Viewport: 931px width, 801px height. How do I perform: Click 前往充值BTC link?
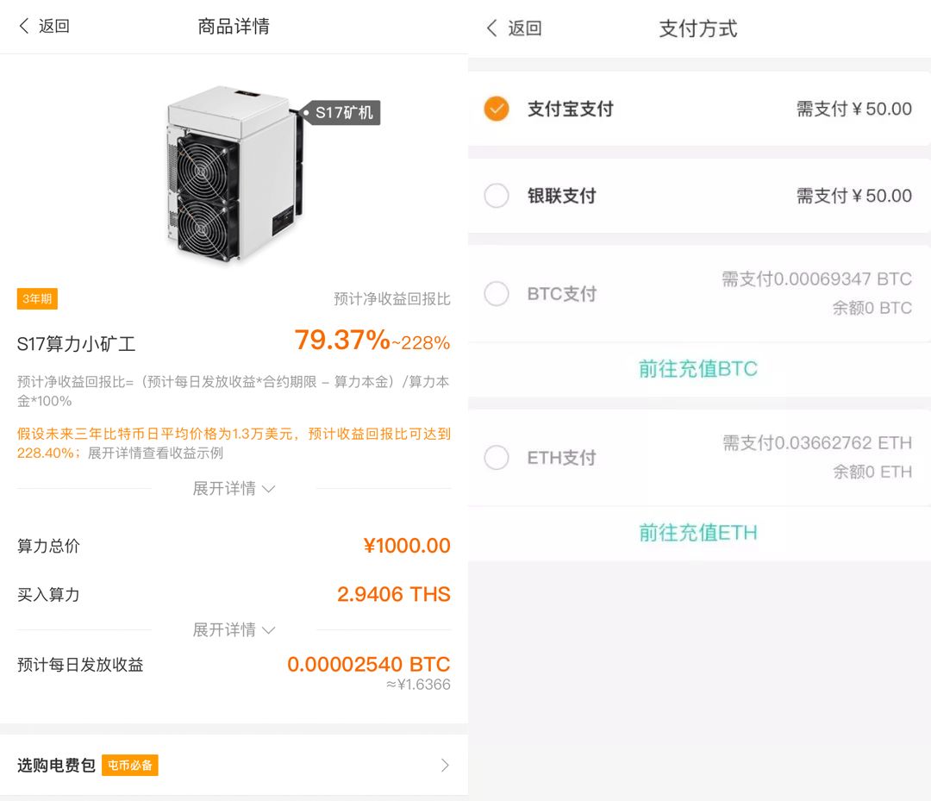(698, 369)
